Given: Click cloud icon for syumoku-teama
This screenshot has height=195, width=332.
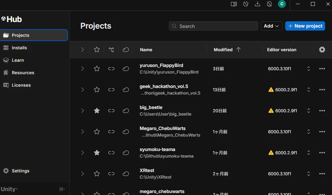Looking at the screenshot, I should click(x=126, y=153).
